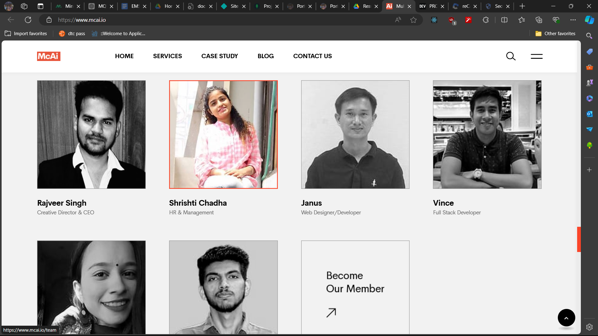Open Outlook in Edge sidebar
Image resolution: width=598 pixels, height=336 pixels.
pyautogui.click(x=589, y=114)
